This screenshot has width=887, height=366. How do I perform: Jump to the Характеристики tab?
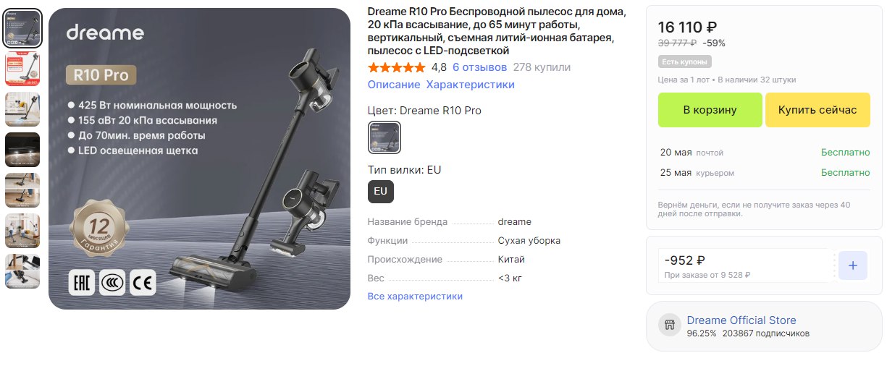coord(471,85)
